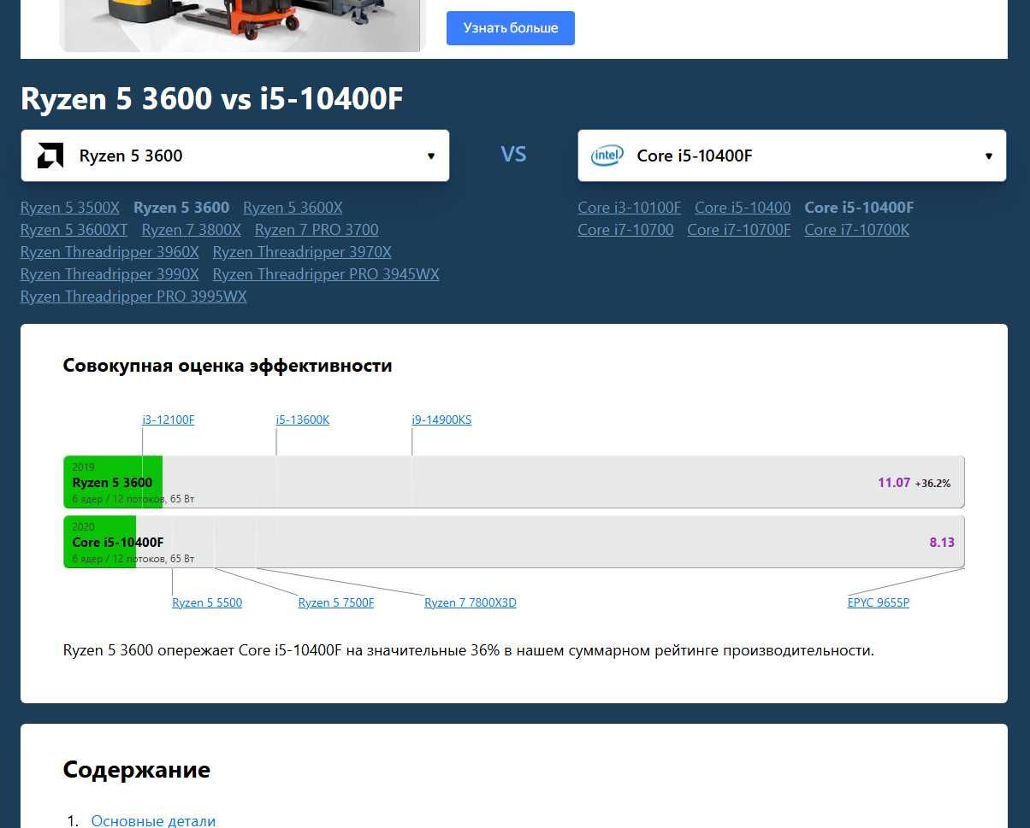Click the Содержание heading
This screenshot has width=1030, height=828.
(137, 770)
